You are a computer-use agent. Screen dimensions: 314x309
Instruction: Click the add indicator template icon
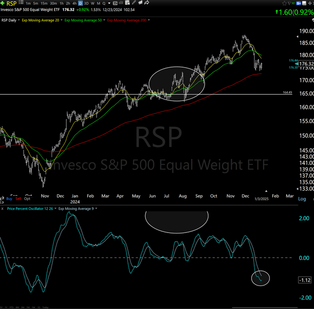click(x=128, y=3)
